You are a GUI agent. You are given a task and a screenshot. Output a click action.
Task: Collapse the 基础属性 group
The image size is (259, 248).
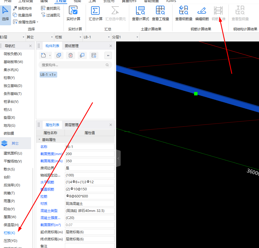click(x=39, y=139)
